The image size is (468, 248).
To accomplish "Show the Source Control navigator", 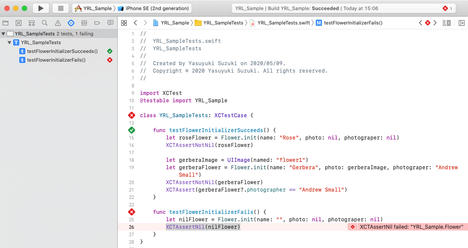I will coord(18,23).
